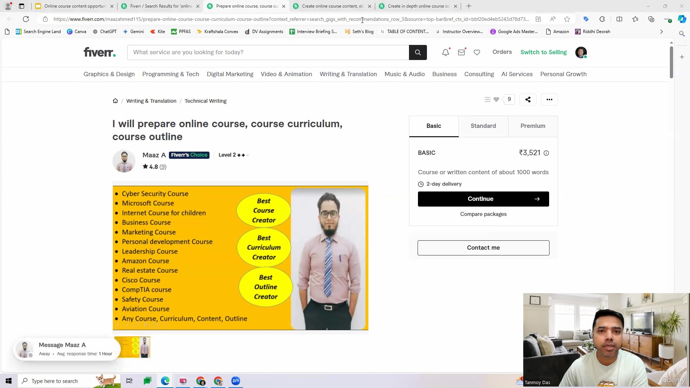Open the three-dot more options menu
Image resolution: width=690 pixels, height=388 pixels.
[x=549, y=100]
